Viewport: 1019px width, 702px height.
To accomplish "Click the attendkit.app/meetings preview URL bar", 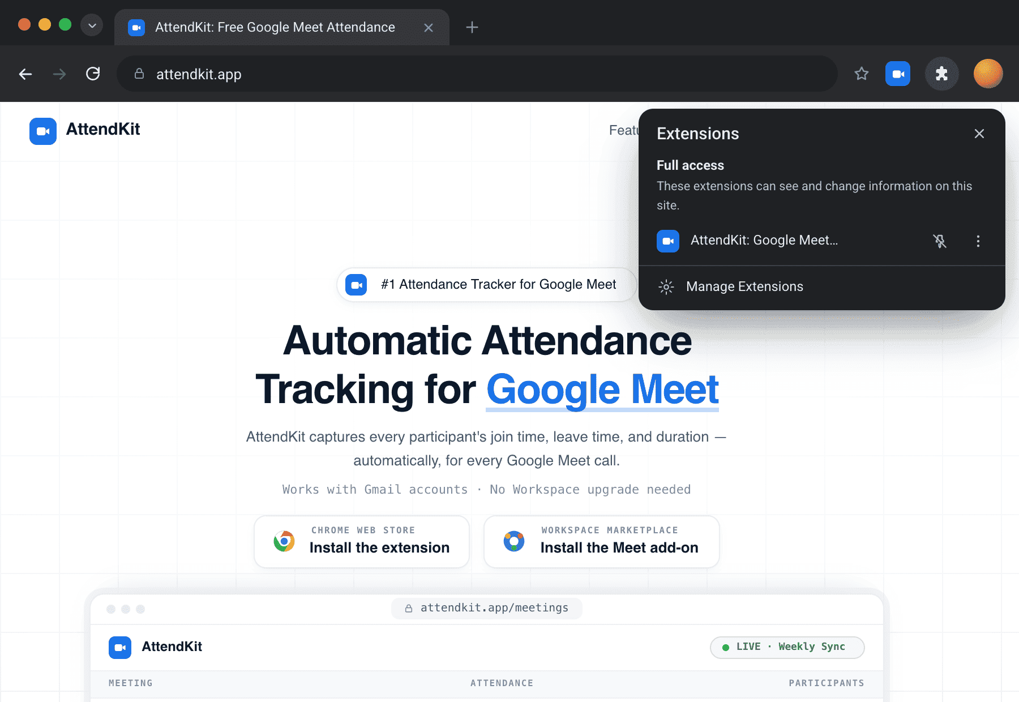I will [x=487, y=608].
